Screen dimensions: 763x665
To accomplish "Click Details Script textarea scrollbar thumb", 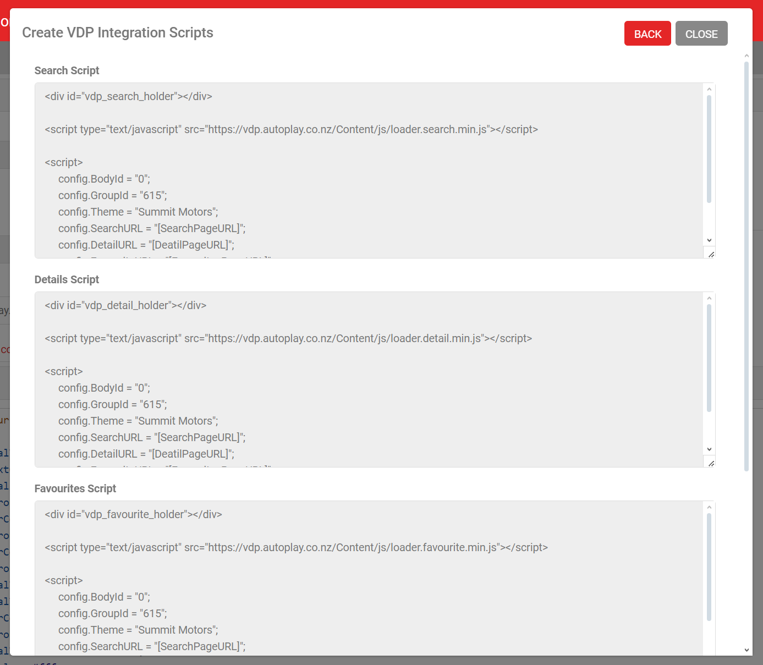I will [709, 358].
